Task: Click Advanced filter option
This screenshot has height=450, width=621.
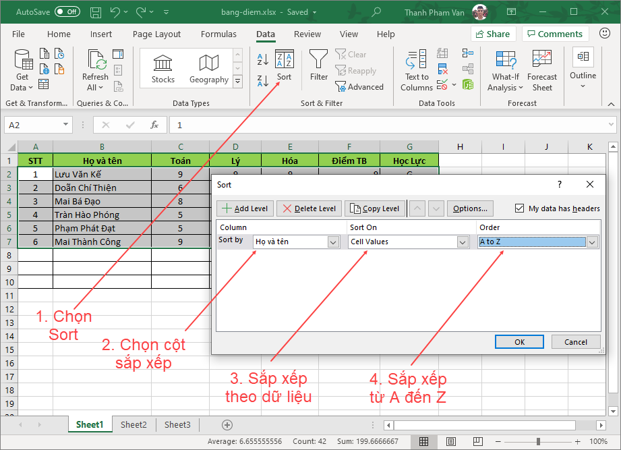Action: pos(359,87)
